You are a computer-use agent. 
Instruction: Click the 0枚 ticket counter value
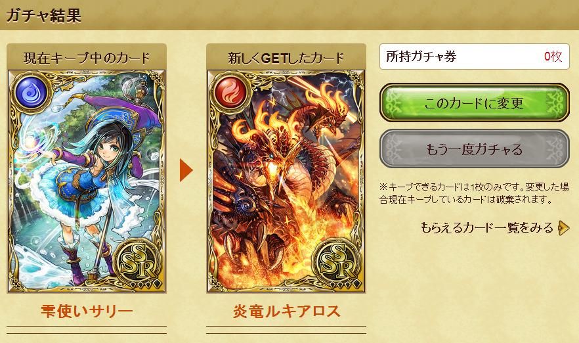(553, 57)
